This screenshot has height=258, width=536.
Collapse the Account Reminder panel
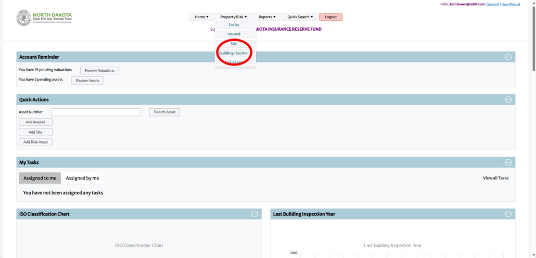[x=508, y=57]
